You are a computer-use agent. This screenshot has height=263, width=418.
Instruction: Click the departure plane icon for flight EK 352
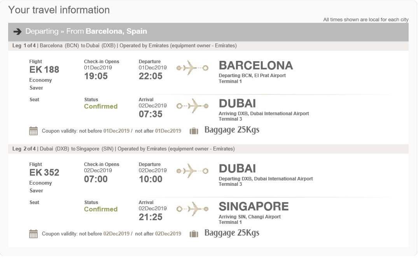click(192, 171)
